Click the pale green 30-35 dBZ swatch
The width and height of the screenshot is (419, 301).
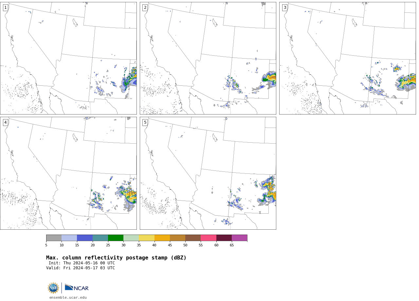(131, 238)
